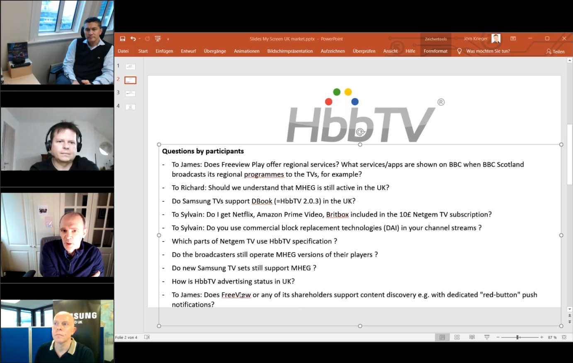
Task: Start slideshow from the Quick Access toolbar icon
Action: point(158,39)
